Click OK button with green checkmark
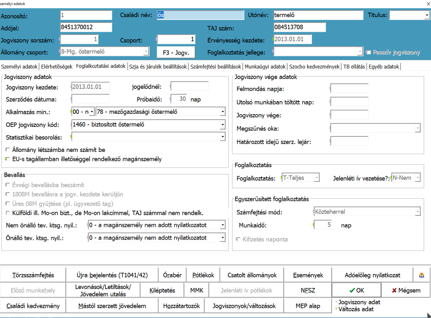 (356, 290)
